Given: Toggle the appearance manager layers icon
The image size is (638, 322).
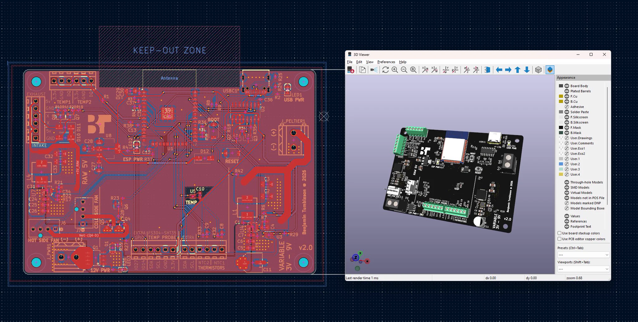Looking at the screenshot, I should pos(550,70).
